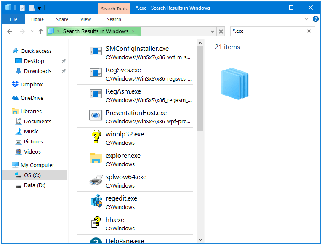Click the regedit.exe registry icon
The width and height of the screenshot is (322, 245).
point(96,201)
